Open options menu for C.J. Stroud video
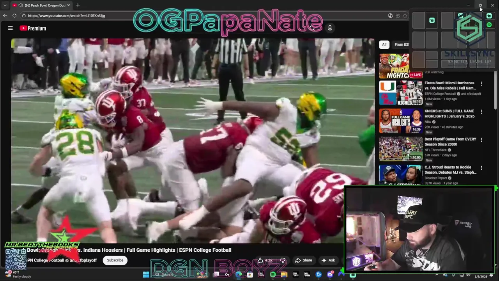 pyautogui.click(x=481, y=168)
